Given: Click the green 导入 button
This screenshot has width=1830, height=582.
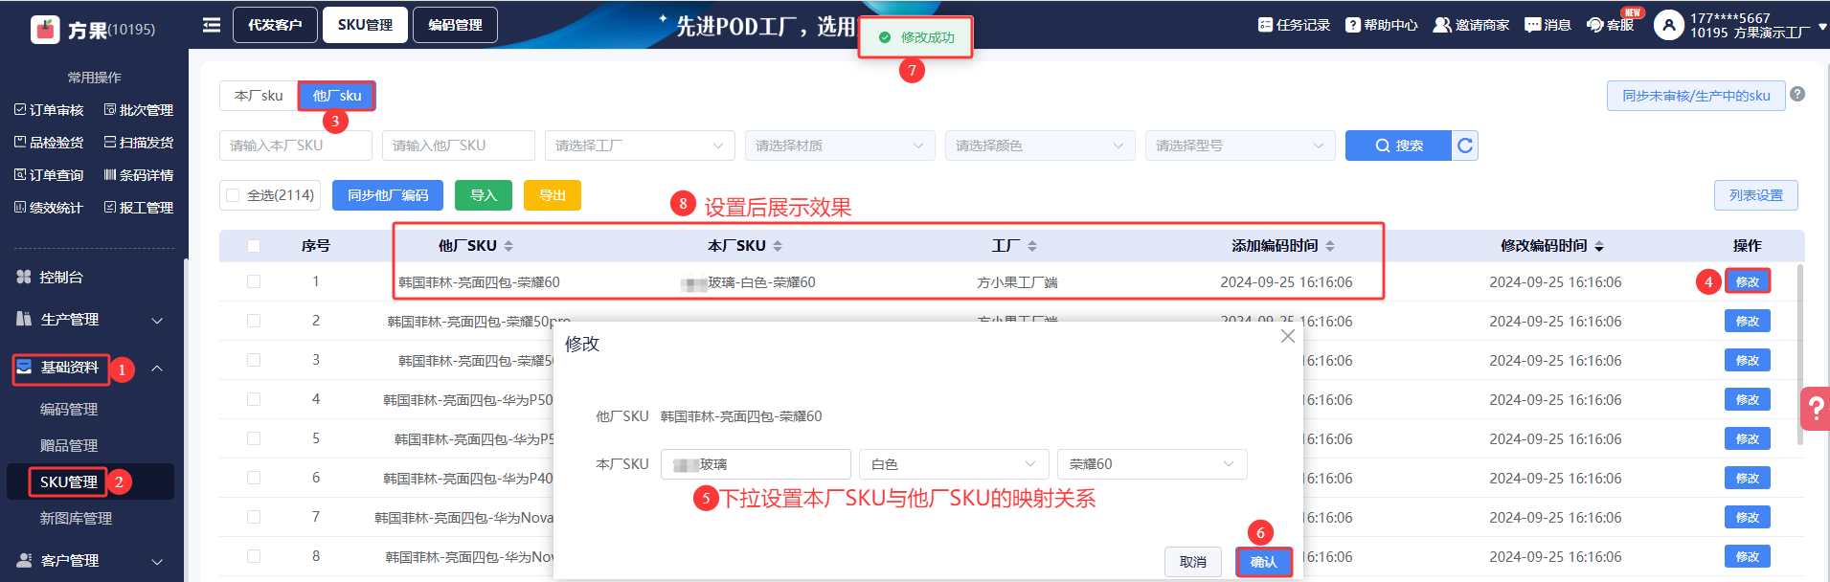Looking at the screenshot, I should tap(484, 195).
